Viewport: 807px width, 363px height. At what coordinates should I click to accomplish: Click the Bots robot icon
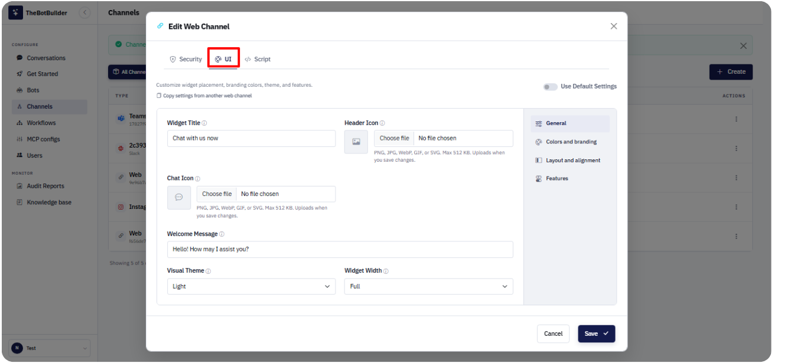(19, 90)
